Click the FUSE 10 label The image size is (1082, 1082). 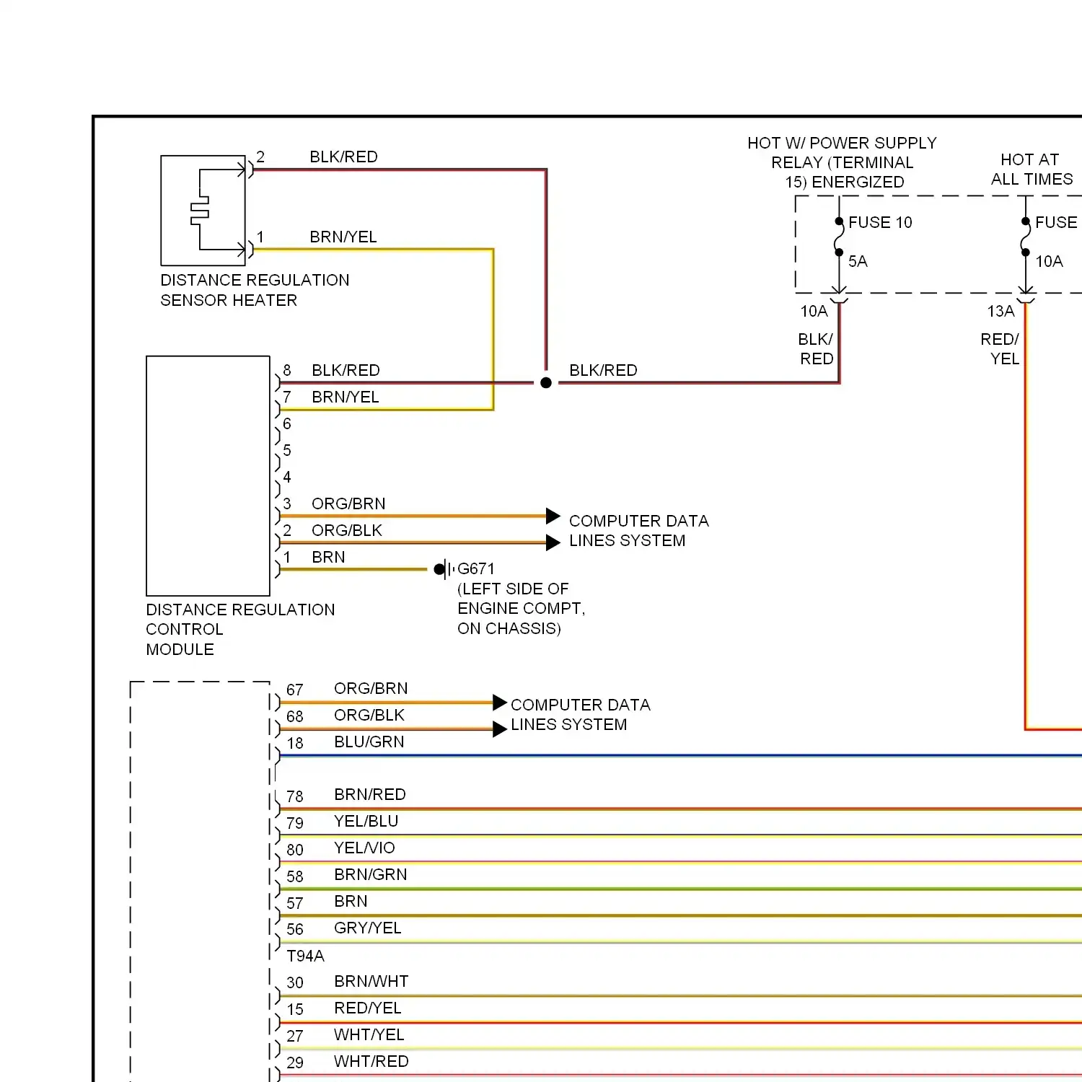tap(880, 222)
